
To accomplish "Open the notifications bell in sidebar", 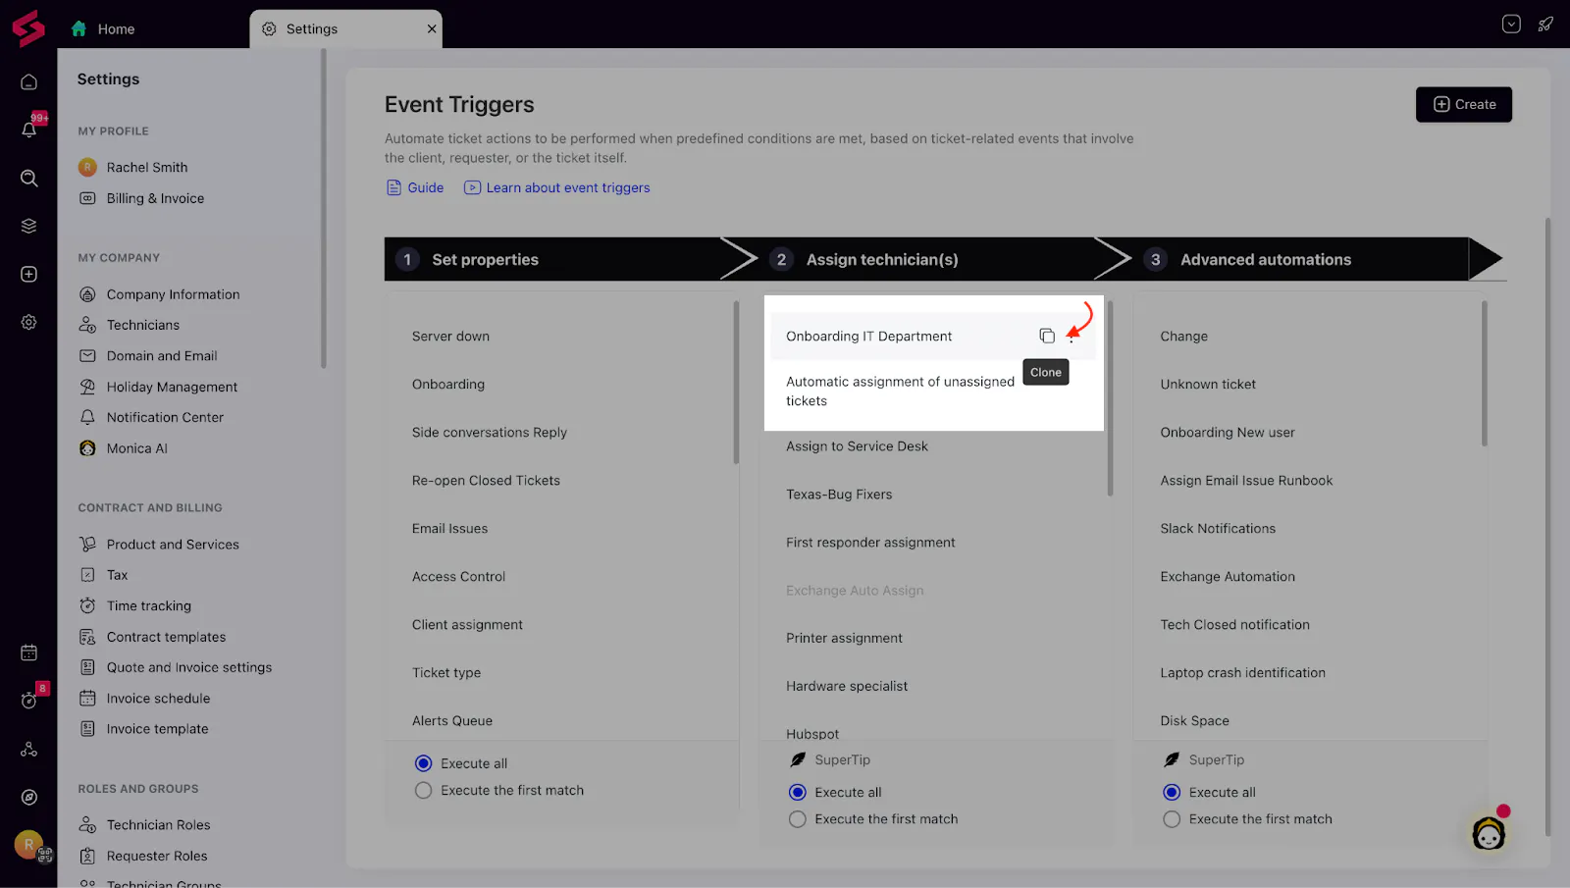I will [x=29, y=129].
